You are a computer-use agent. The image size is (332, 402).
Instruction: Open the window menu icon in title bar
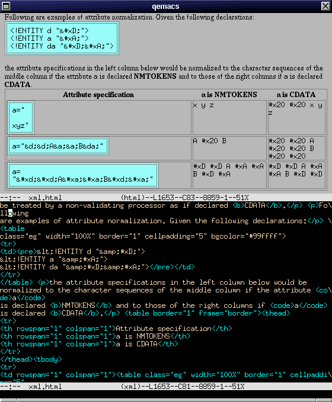(x=6, y=6)
